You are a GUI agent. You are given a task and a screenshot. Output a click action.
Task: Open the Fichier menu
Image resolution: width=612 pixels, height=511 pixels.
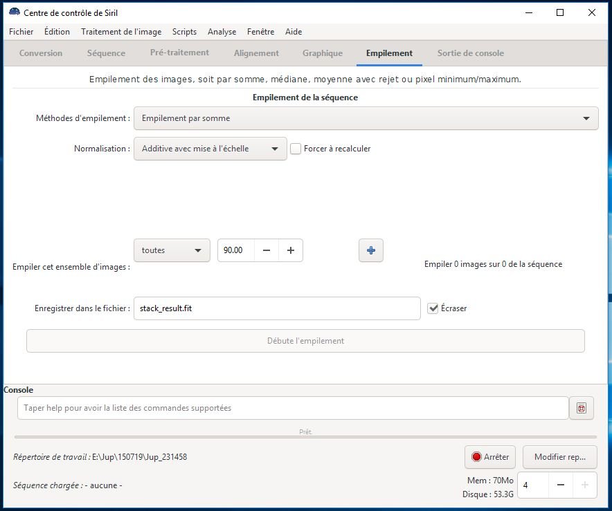click(21, 32)
